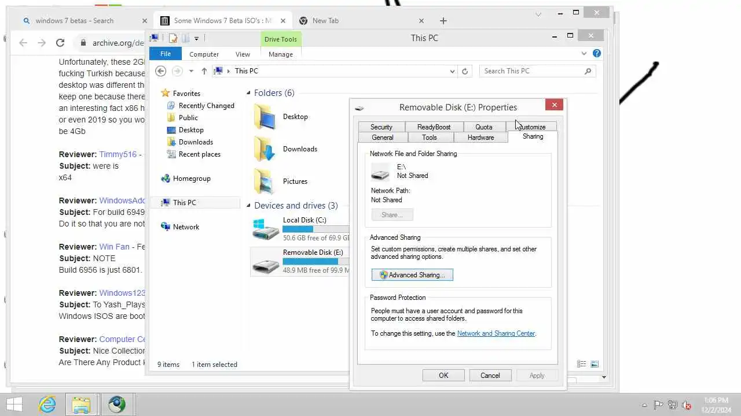Open the Manage ribbon tab
The height and width of the screenshot is (416, 741).
point(281,54)
